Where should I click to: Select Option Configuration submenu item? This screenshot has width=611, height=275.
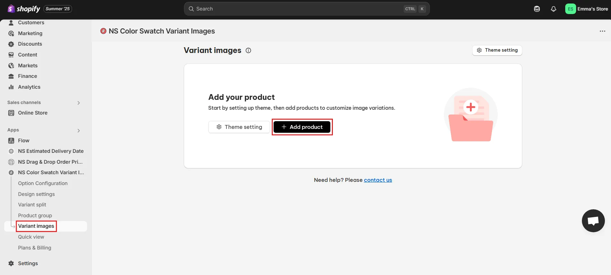pyautogui.click(x=43, y=183)
